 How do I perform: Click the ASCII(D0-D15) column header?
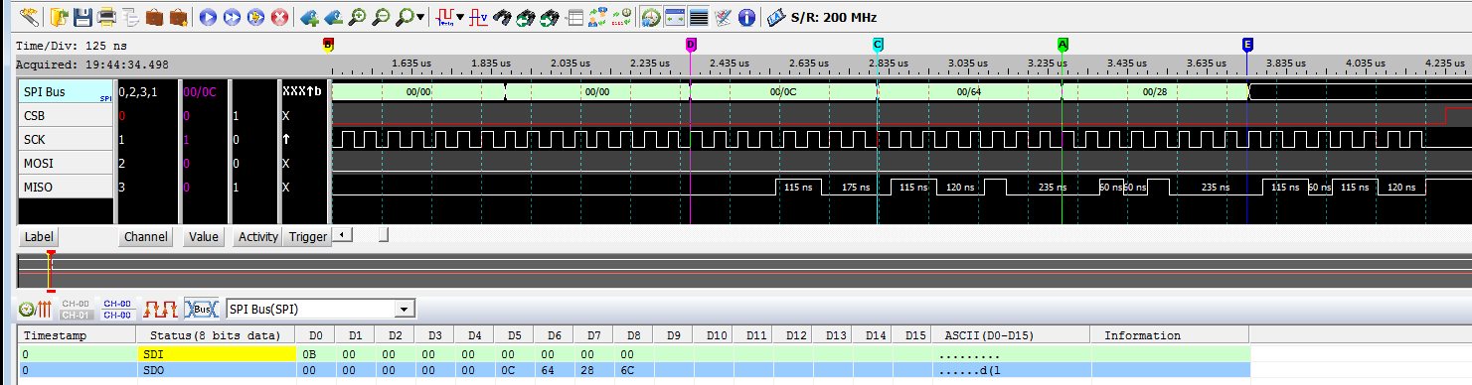1011,335
